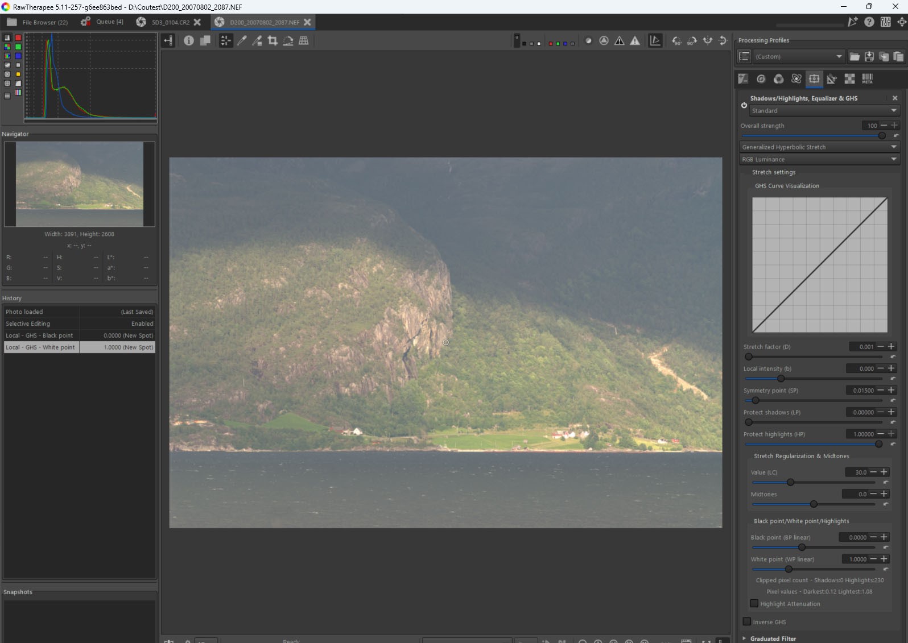This screenshot has width=908, height=643.
Task: Load a processing profile from folder icon
Action: [854, 56]
